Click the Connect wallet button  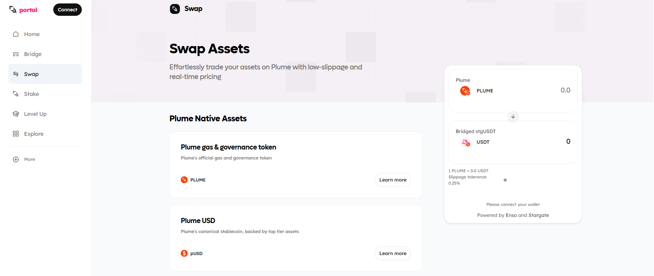(x=67, y=10)
